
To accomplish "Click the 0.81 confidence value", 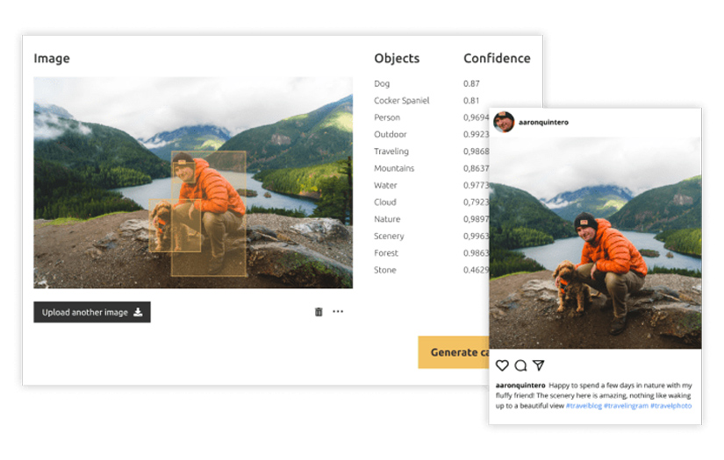I will coord(471,101).
